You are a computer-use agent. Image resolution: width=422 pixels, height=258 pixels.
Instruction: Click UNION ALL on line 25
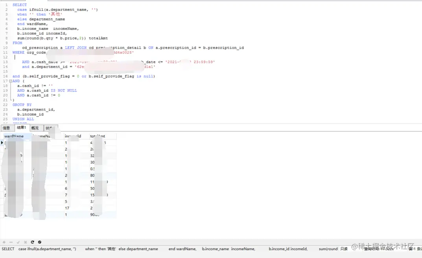(x=23, y=119)
